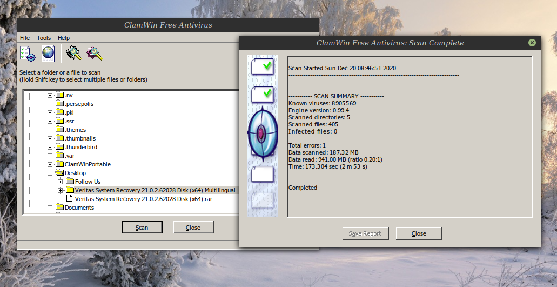Click the Scanned directories: 5 line
Viewport: 557px width, 287px height.
(x=319, y=117)
